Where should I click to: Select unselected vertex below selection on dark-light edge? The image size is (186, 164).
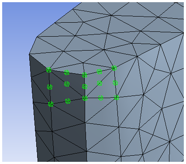pos(85,123)
